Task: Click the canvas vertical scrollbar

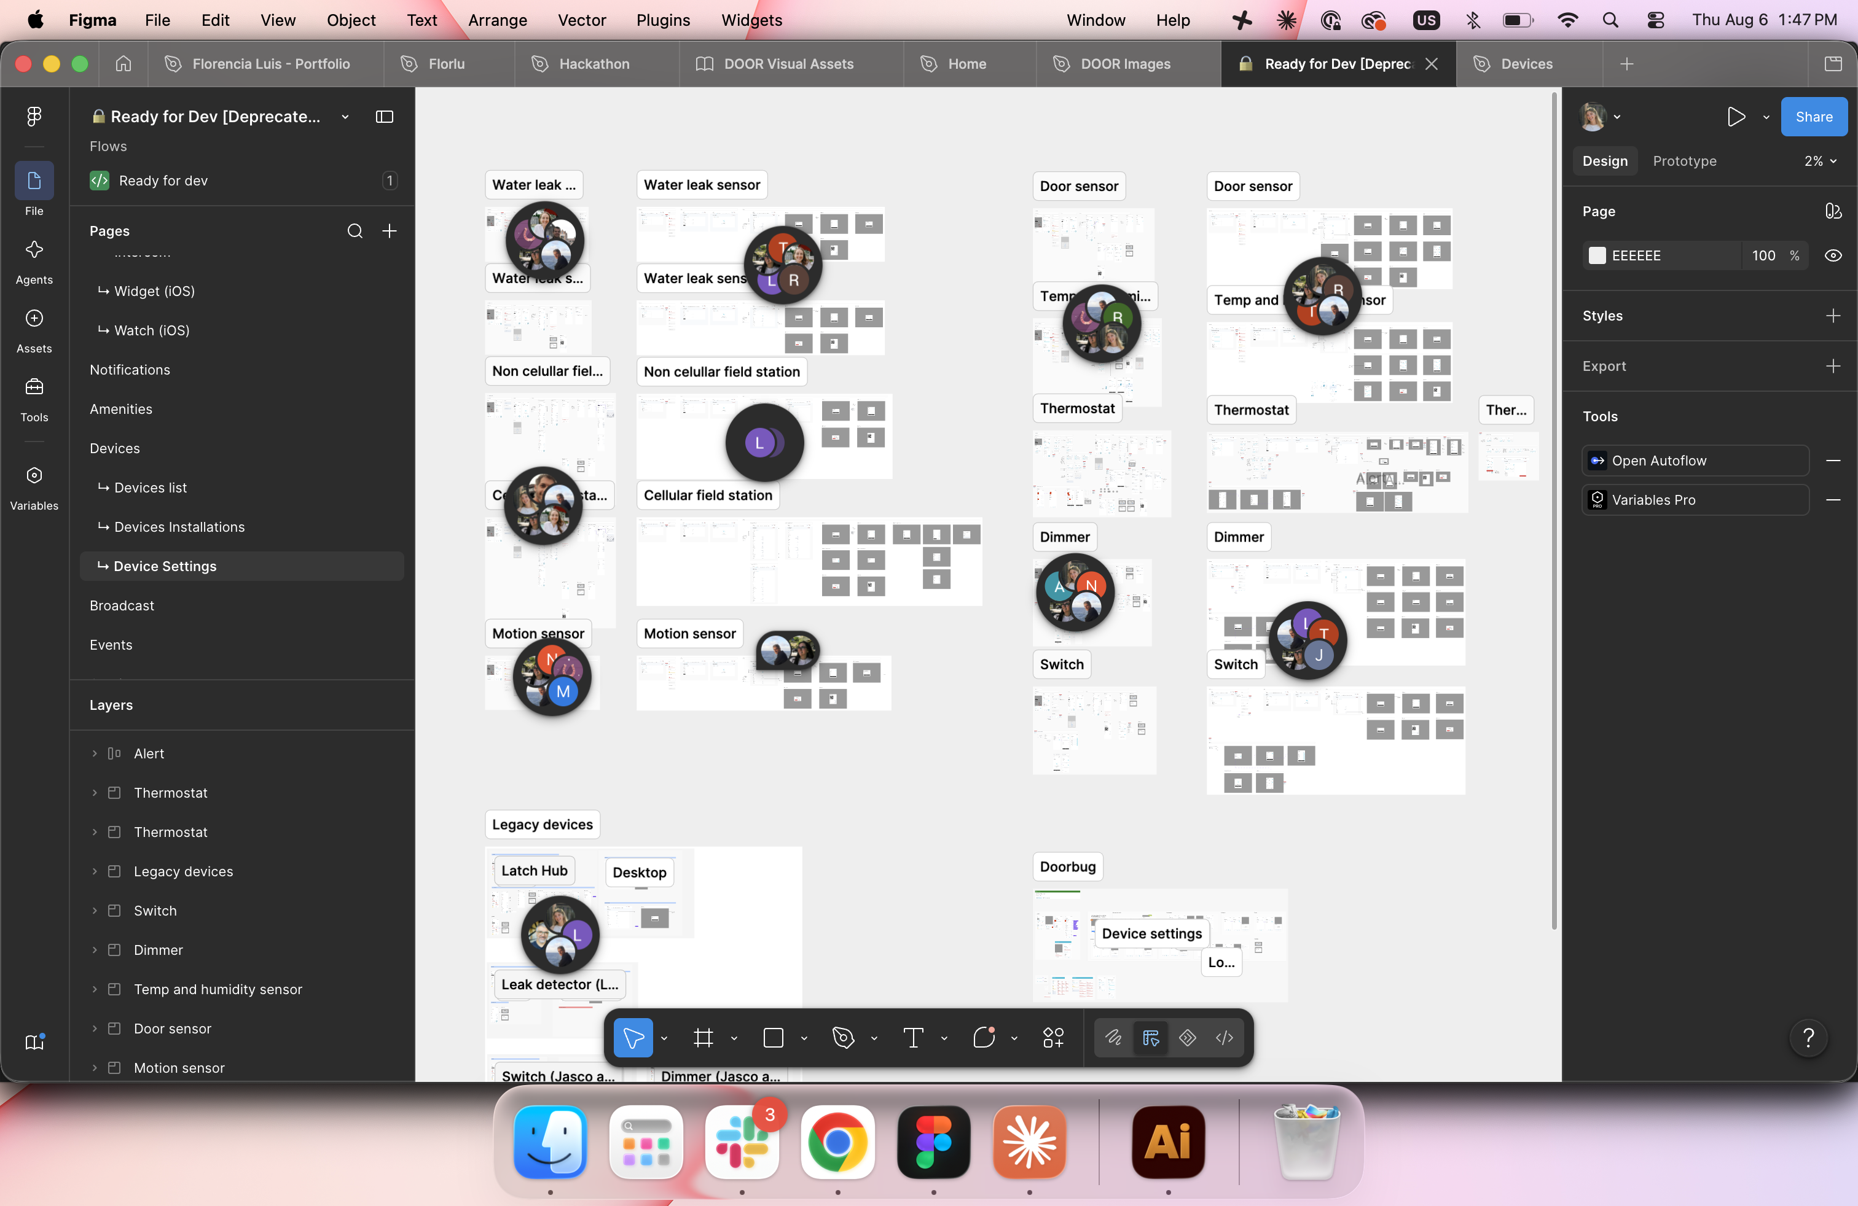Action: [x=1553, y=511]
